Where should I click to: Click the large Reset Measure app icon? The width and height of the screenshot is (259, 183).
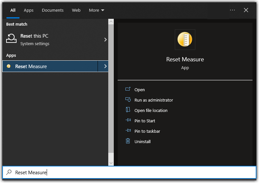[x=185, y=40]
